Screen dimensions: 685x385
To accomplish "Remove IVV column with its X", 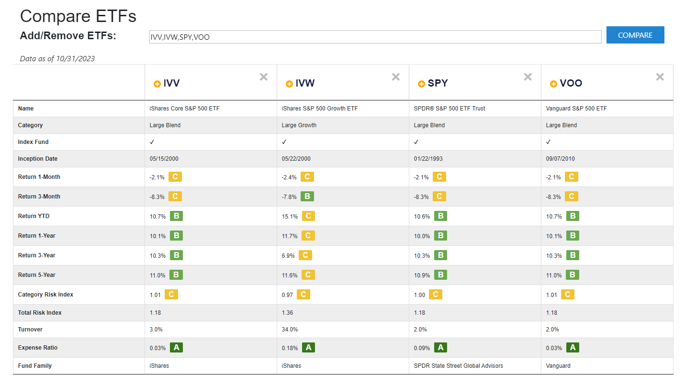I will pyautogui.click(x=264, y=77).
